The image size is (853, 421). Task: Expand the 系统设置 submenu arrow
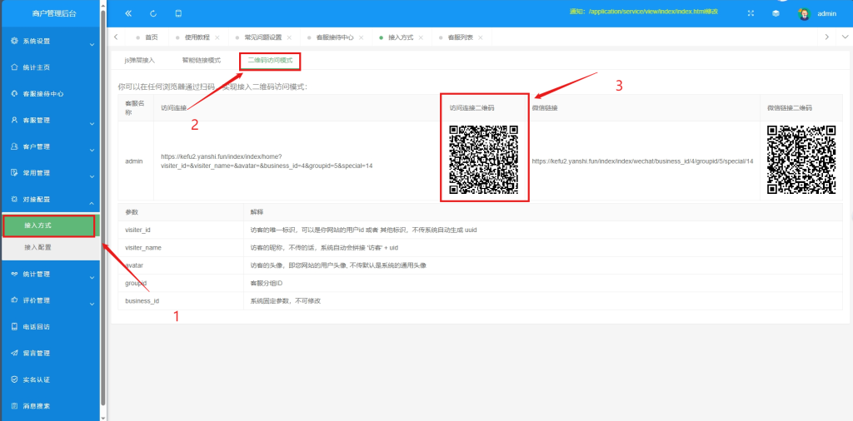pyautogui.click(x=92, y=45)
